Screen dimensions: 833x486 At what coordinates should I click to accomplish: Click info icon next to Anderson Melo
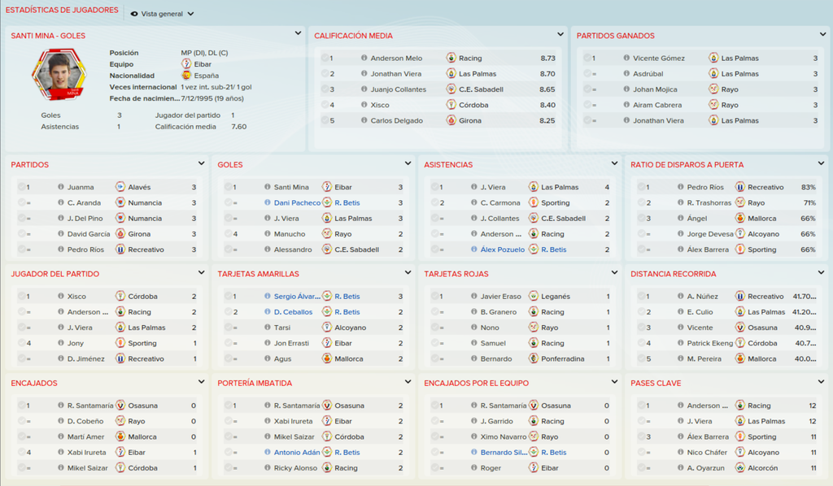pos(364,58)
